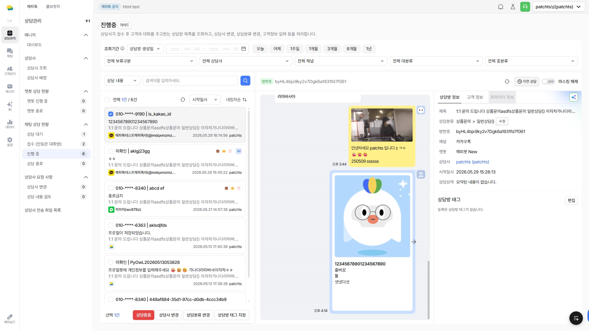This screenshot has width=589, height=331.
Task: Switch to the 고객 정보 tab
Action: (475, 97)
